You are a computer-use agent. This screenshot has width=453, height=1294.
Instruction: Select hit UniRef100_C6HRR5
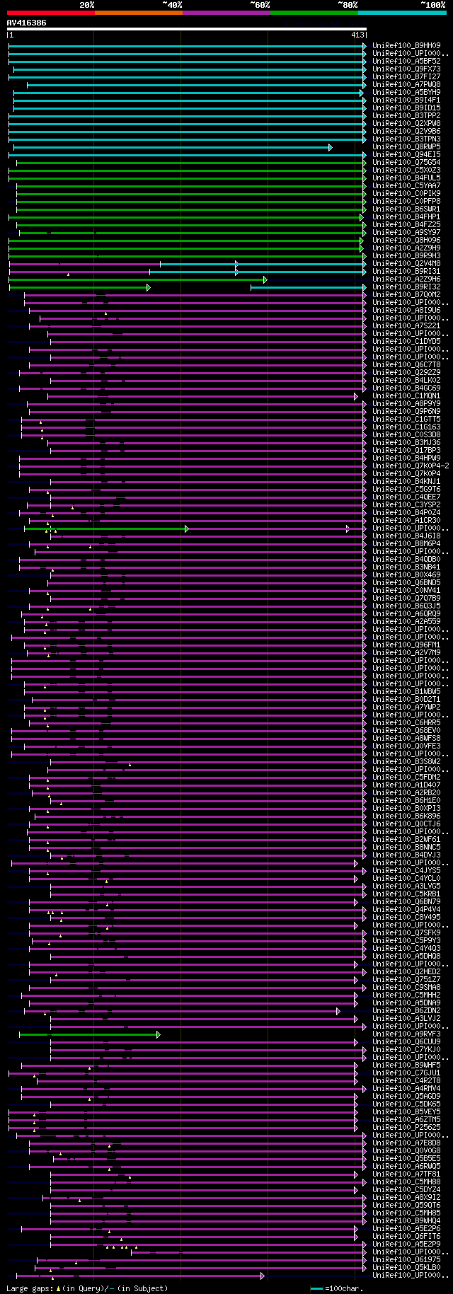coord(406,723)
